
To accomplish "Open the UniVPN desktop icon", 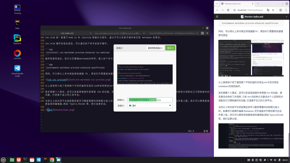I will (17, 55).
